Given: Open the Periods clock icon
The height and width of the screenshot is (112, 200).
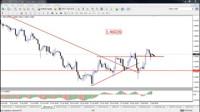Looking at the screenshot, I should 122,9.
